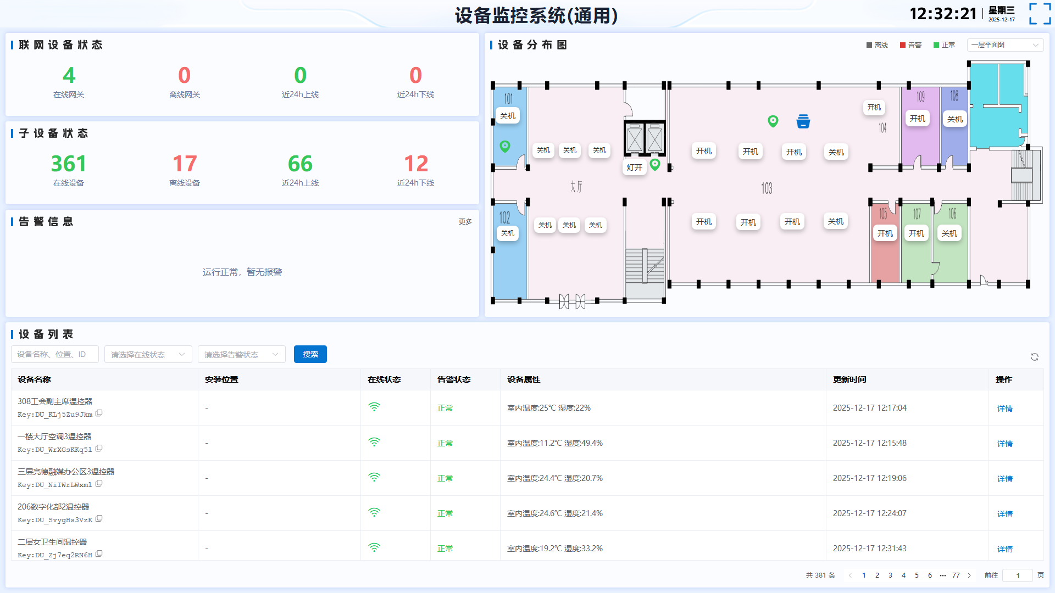The width and height of the screenshot is (1055, 593).
Task: Click the blue device icon in room 103
Action: [803, 121]
